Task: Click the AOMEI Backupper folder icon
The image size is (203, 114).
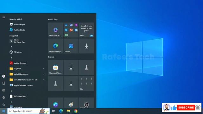Action: (11, 74)
